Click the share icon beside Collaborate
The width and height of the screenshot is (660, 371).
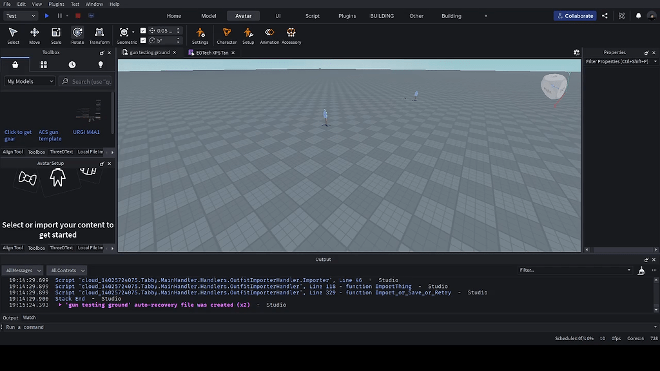click(x=605, y=16)
